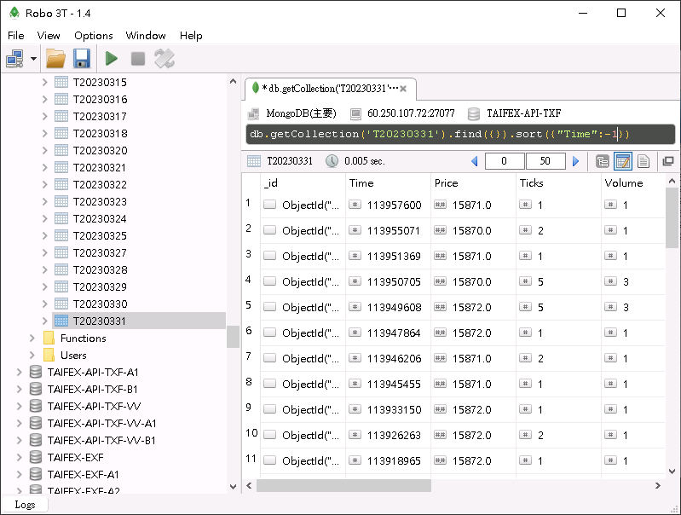This screenshot has width=681, height=515.
Task: Click the Open file folder icon
Action: [55, 59]
